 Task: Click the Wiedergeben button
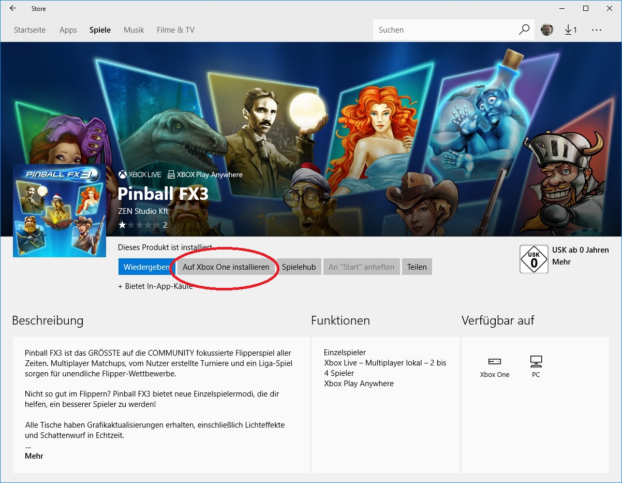pos(146,267)
